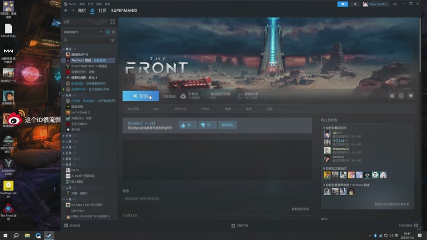Click PotPlayer 64 bit desktop icon
This screenshot has height=240, width=427.
click(x=9, y=189)
